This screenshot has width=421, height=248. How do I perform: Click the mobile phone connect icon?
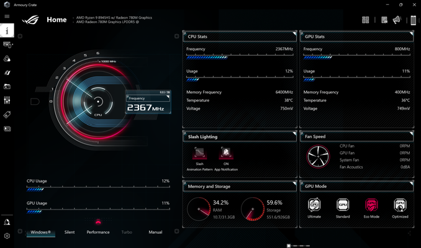413,20
